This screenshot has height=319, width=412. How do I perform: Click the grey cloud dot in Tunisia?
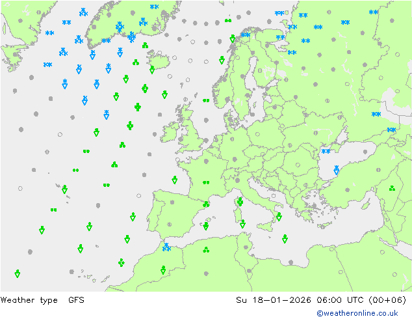(x=246, y=247)
